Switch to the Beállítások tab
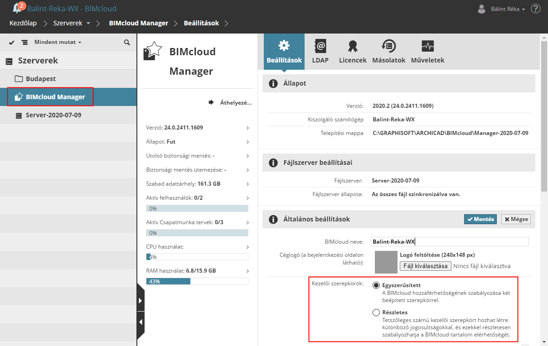 coord(284,52)
